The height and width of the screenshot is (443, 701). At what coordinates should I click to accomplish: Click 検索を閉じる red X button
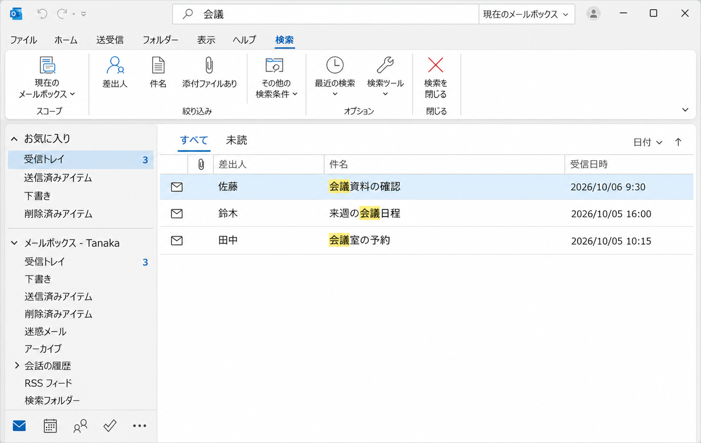point(435,77)
